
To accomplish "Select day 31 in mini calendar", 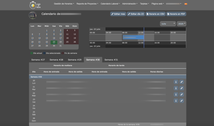I will click(61, 46).
